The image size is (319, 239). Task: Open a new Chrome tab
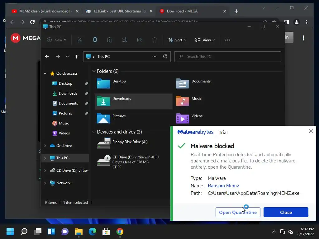(x=236, y=11)
